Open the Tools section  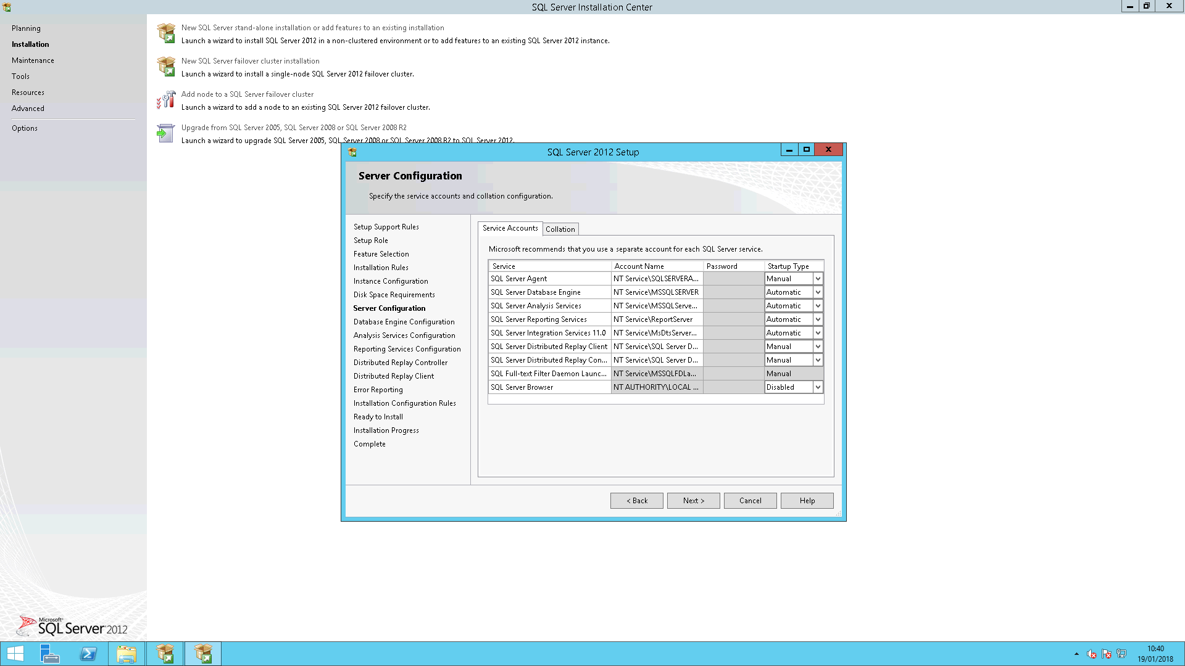20,76
